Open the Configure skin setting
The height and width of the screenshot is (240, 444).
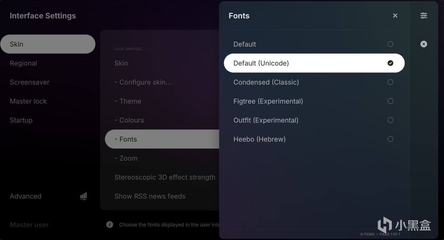point(162,82)
